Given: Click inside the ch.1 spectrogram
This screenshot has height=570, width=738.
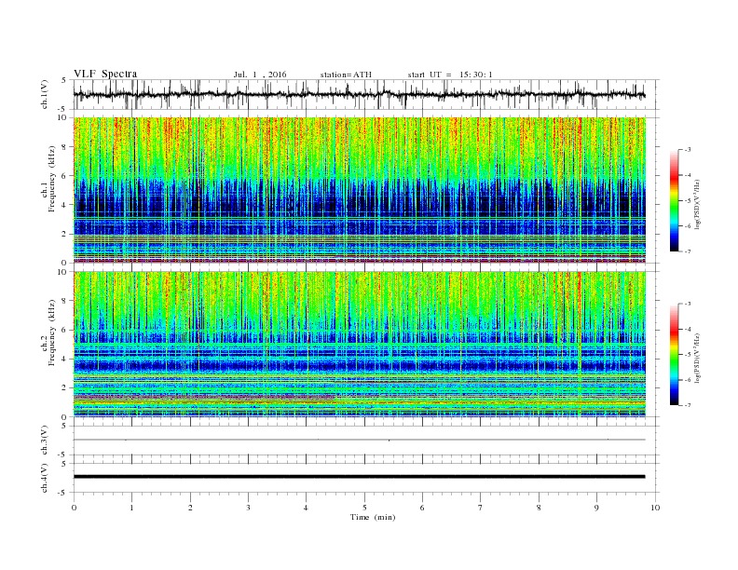Looking at the screenshot, I should point(360,190).
